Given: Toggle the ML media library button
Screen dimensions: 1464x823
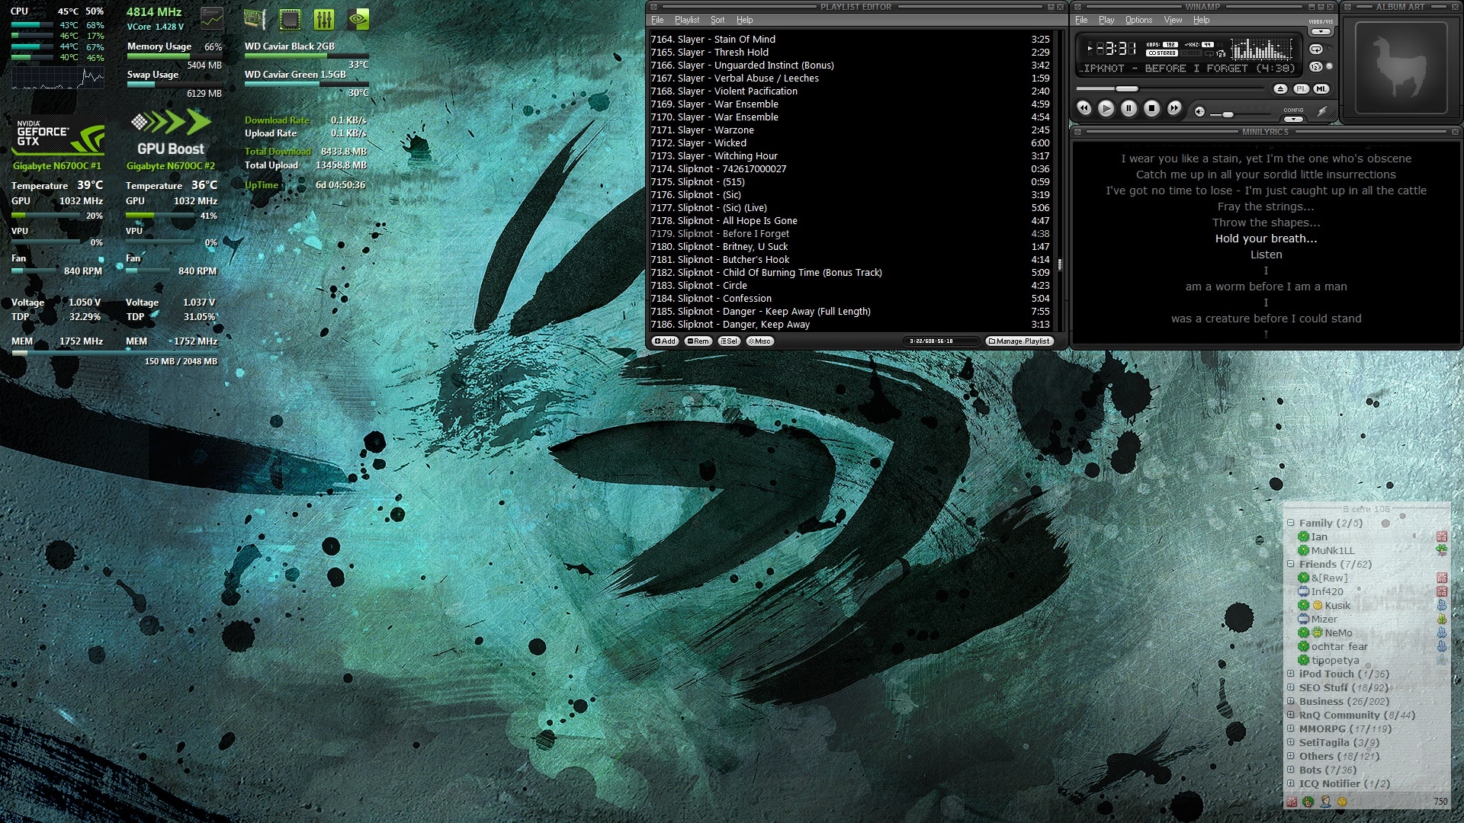Looking at the screenshot, I should click(x=1321, y=89).
